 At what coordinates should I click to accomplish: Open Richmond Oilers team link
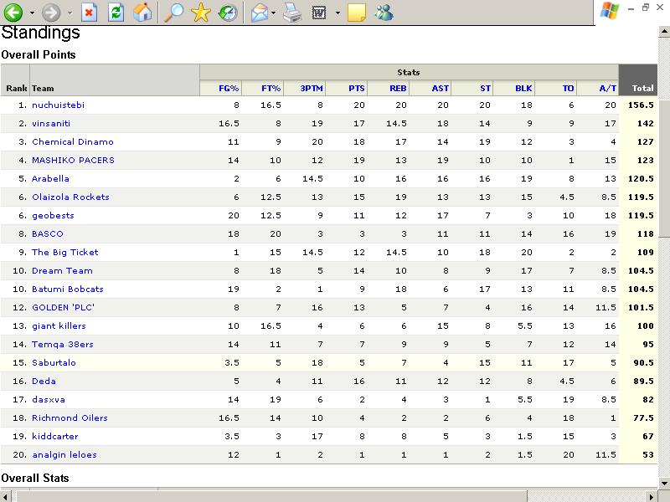tap(70, 417)
